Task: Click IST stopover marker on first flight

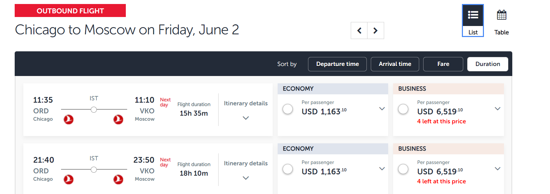Action: [x=94, y=109]
